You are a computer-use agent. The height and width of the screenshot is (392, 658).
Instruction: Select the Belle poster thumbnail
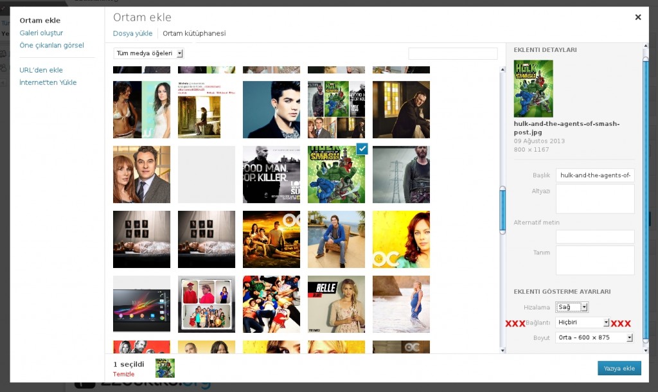tap(336, 304)
